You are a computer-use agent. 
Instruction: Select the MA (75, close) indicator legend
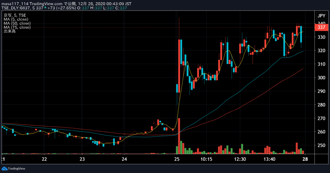point(17,27)
